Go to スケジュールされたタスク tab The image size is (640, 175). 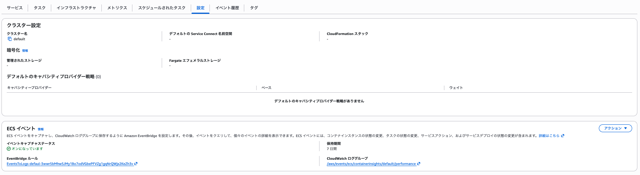click(x=162, y=8)
